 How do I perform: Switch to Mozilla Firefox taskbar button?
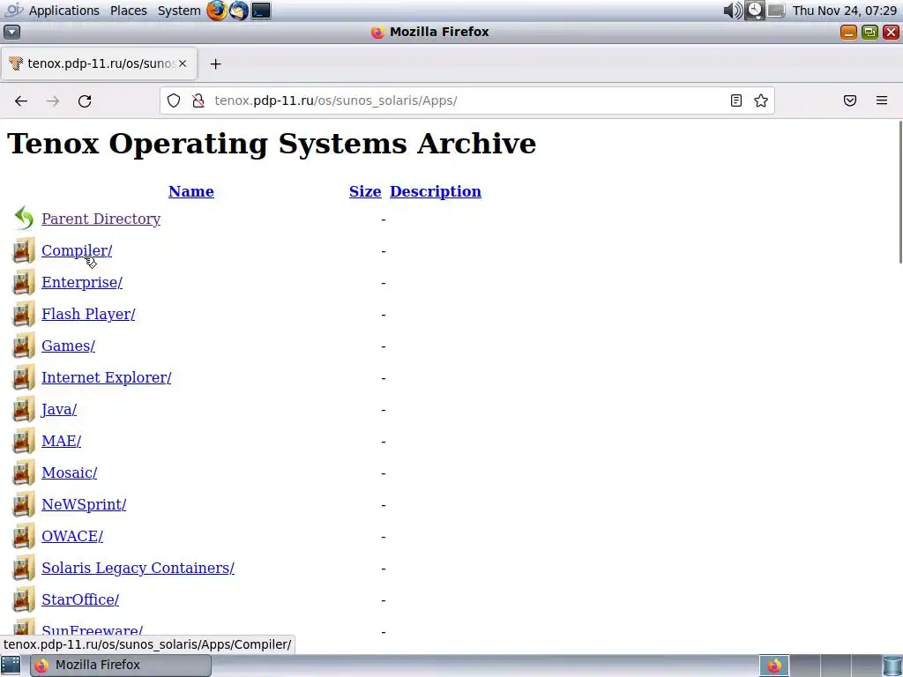point(121,666)
